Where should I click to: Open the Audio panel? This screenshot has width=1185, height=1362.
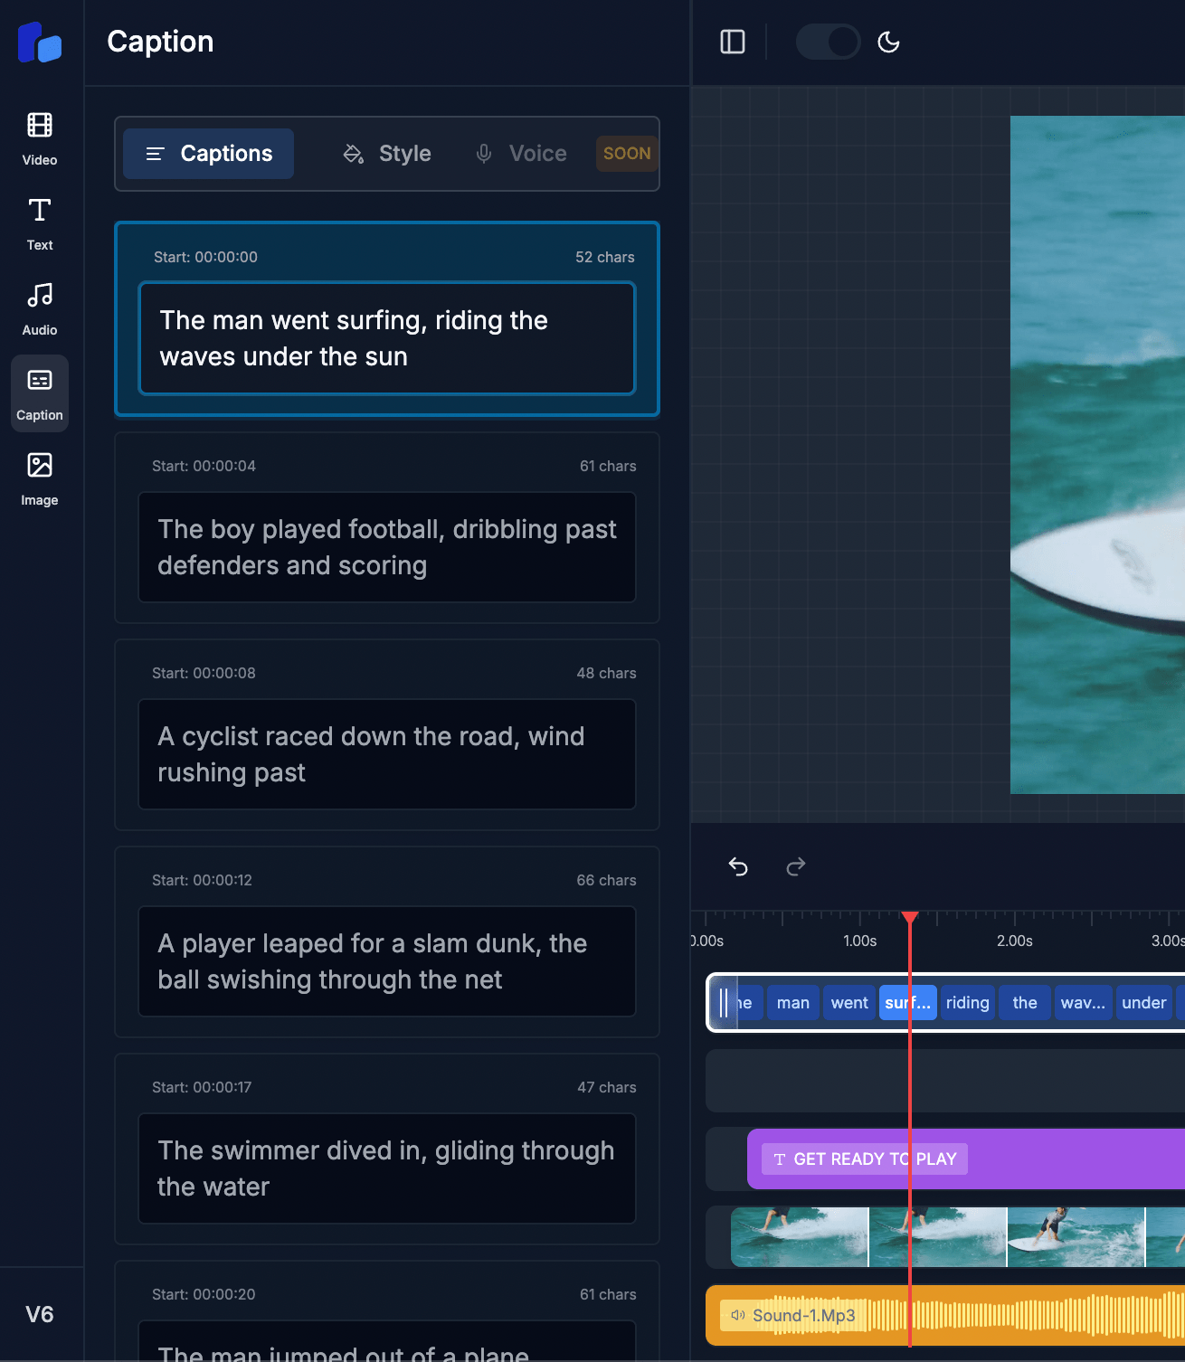click(x=39, y=307)
